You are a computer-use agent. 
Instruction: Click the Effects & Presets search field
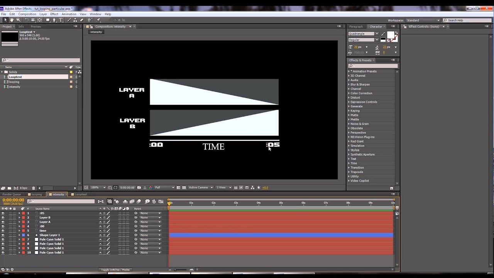tap(373, 66)
